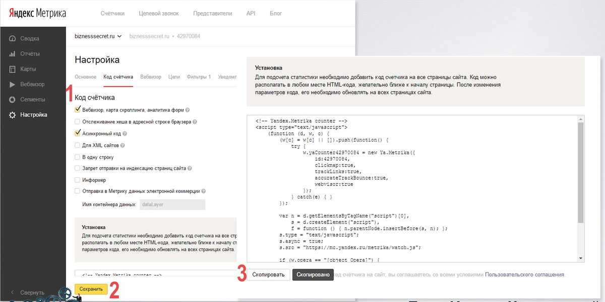
Task: Toggle Вебвизор, карта скроллинга, аналитика форм checkbox
Action: tap(77, 110)
